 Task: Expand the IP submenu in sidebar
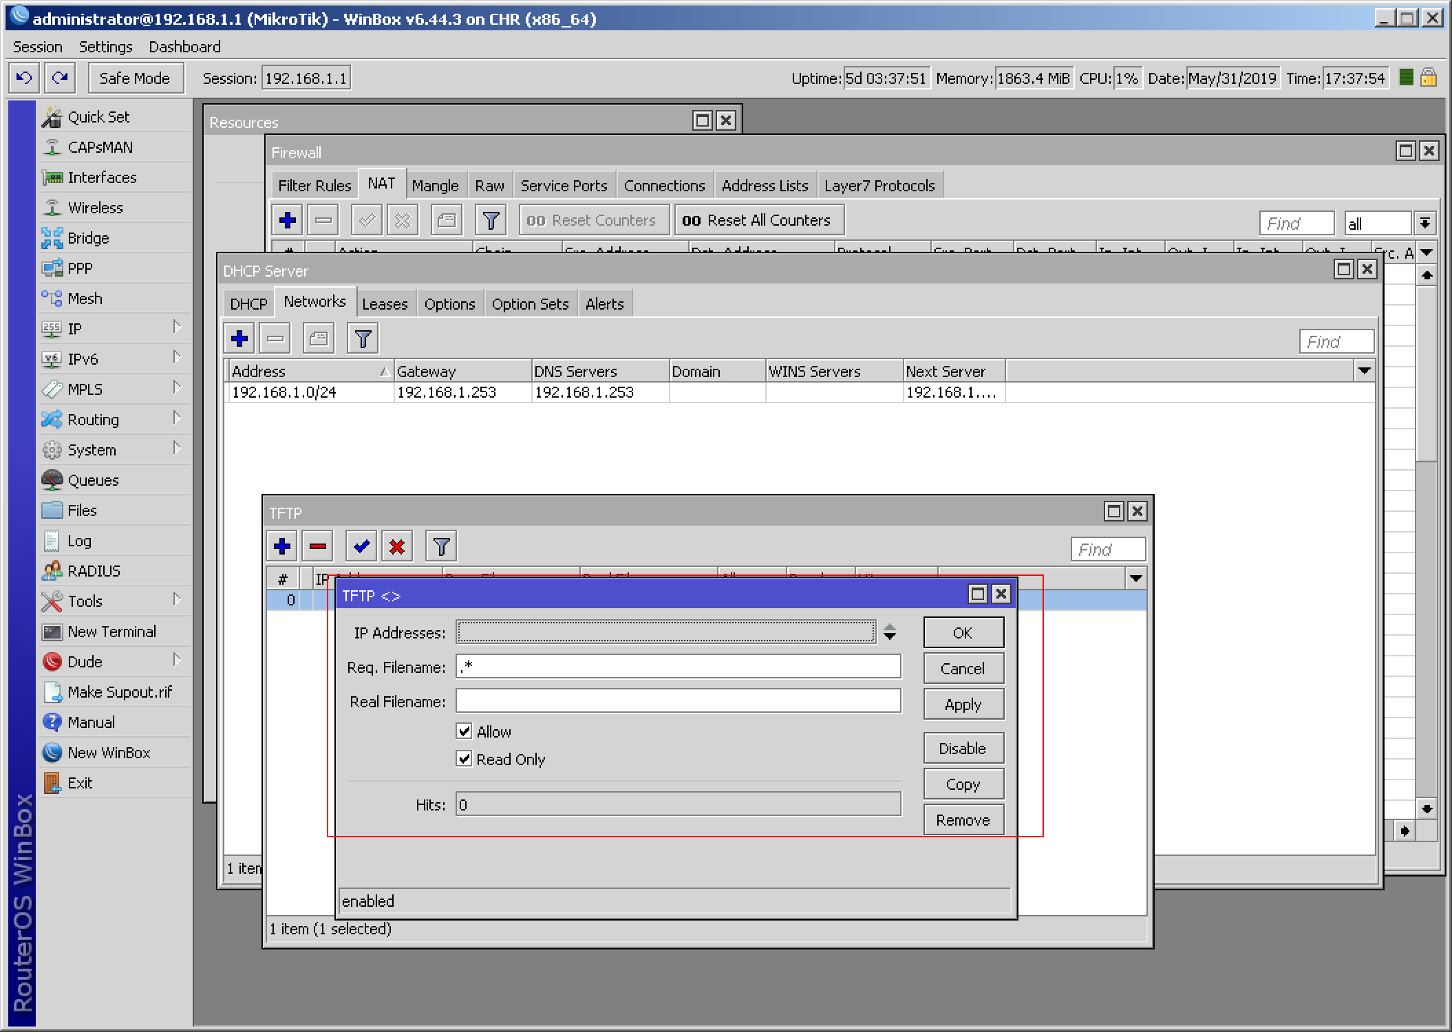pos(177,327)
